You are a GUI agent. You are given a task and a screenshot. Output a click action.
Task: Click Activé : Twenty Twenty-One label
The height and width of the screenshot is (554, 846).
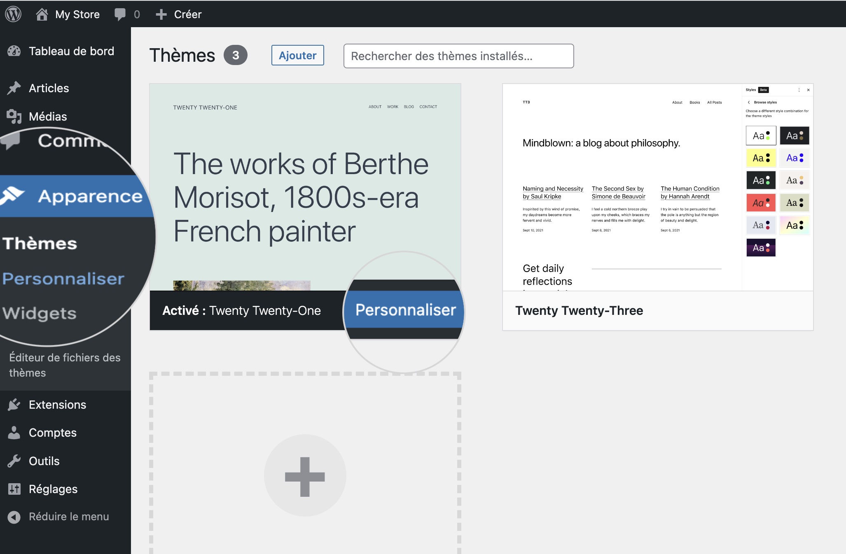coord(242,311)
